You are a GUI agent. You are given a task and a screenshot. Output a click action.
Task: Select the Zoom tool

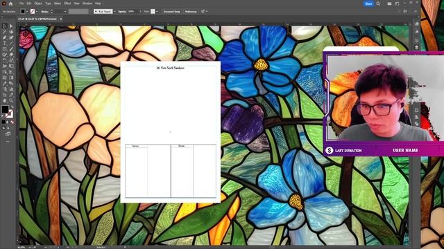(x=11, y=100)
